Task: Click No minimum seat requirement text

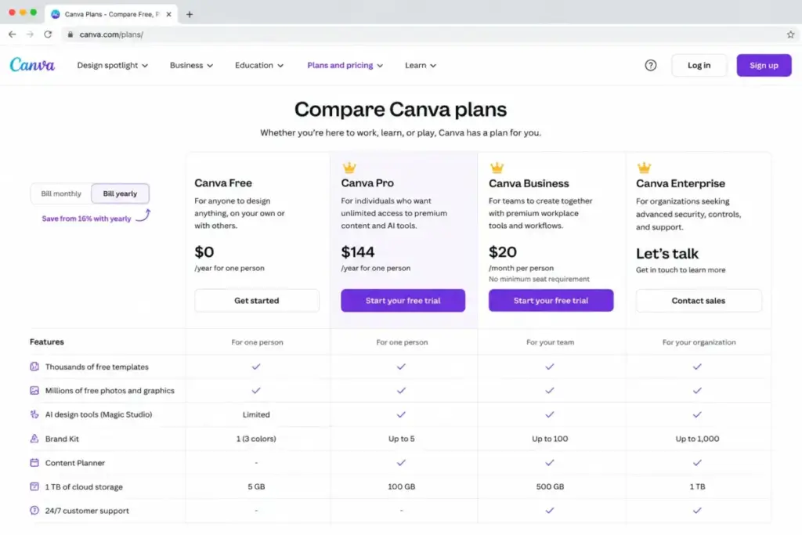Action: [539, 279]
